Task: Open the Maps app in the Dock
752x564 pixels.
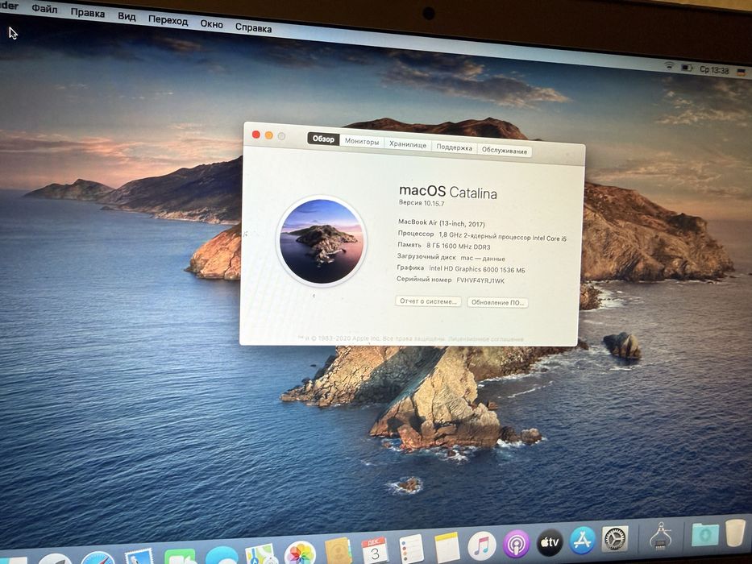Action: [261, 554]
